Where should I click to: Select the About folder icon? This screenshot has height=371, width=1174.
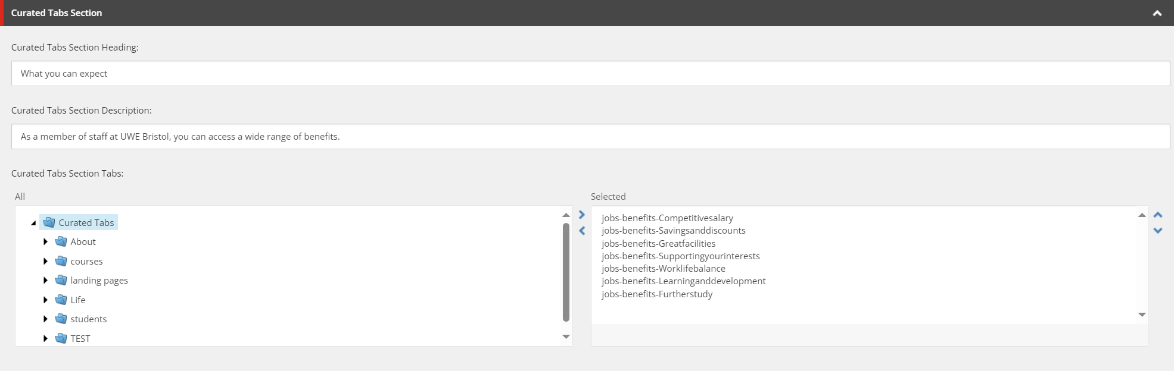click(x=61, y=241)
